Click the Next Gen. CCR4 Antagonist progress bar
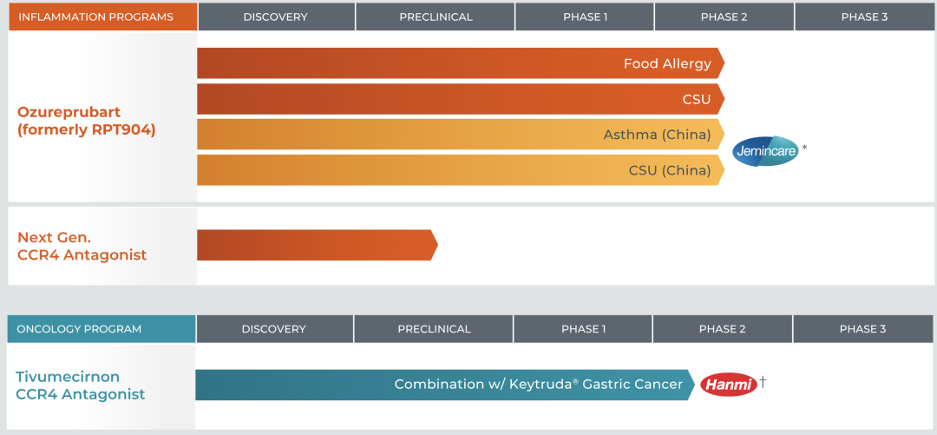Viewport: 937px width, 435px height. (x=317, y=245)
